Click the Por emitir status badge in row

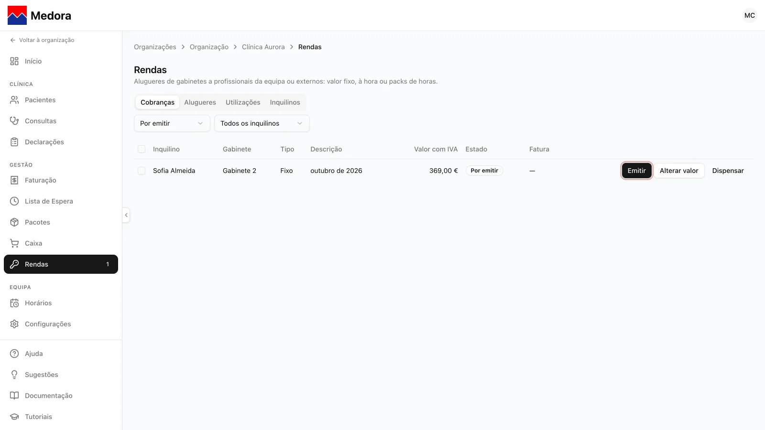point(484,171)
